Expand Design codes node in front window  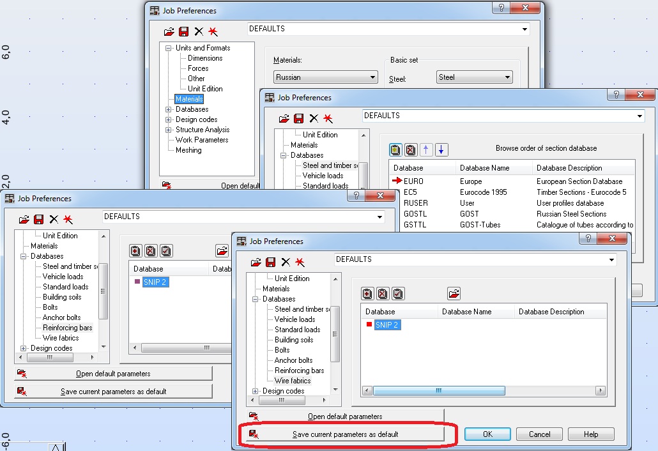(255, 391)
